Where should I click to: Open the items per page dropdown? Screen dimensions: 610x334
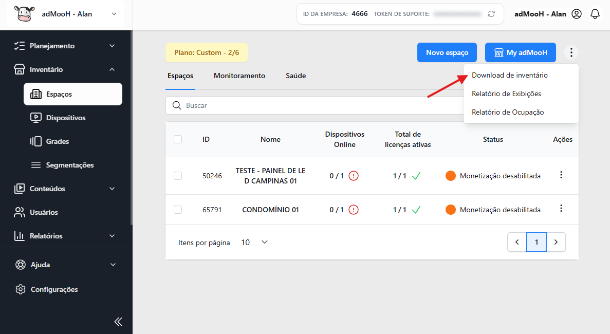[255, 242]
